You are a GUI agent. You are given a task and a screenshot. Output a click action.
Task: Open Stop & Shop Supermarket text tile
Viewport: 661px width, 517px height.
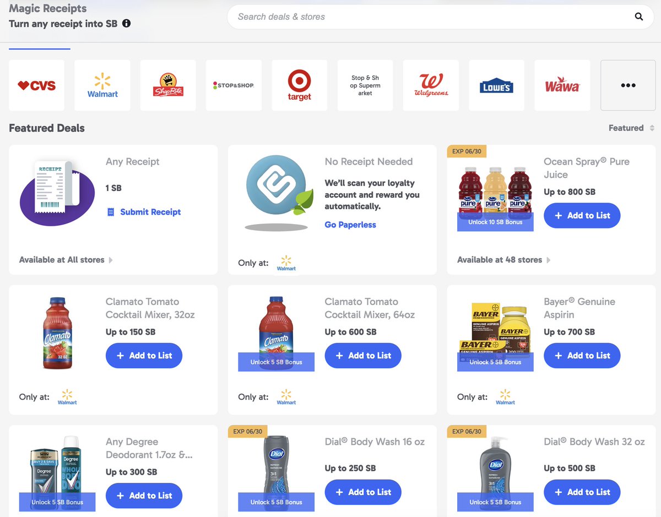[365, 85]
